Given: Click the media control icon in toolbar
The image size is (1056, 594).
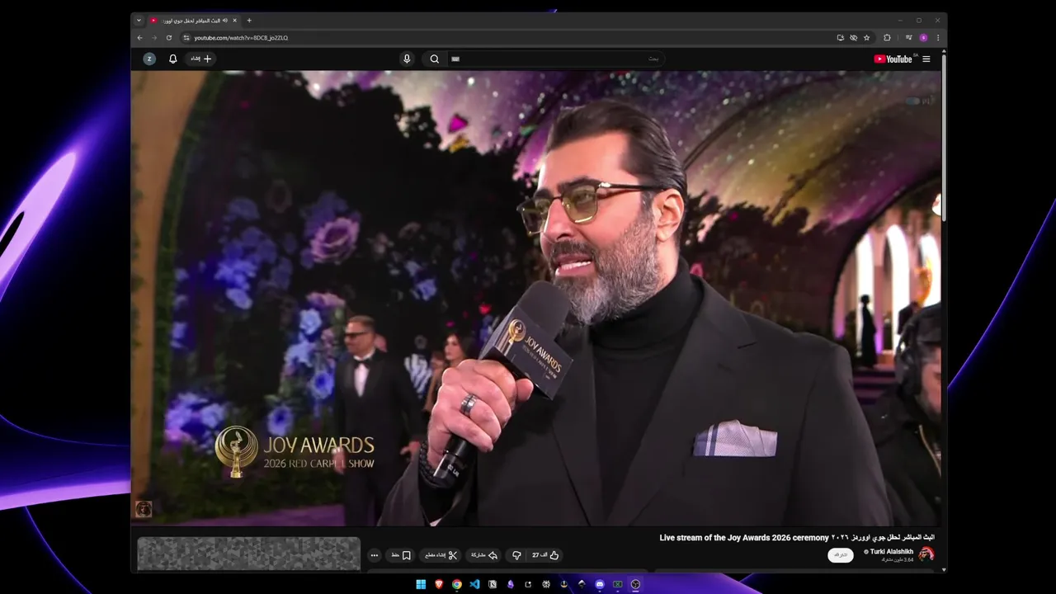Looking at the screenshot, I should tap(909, 37).
